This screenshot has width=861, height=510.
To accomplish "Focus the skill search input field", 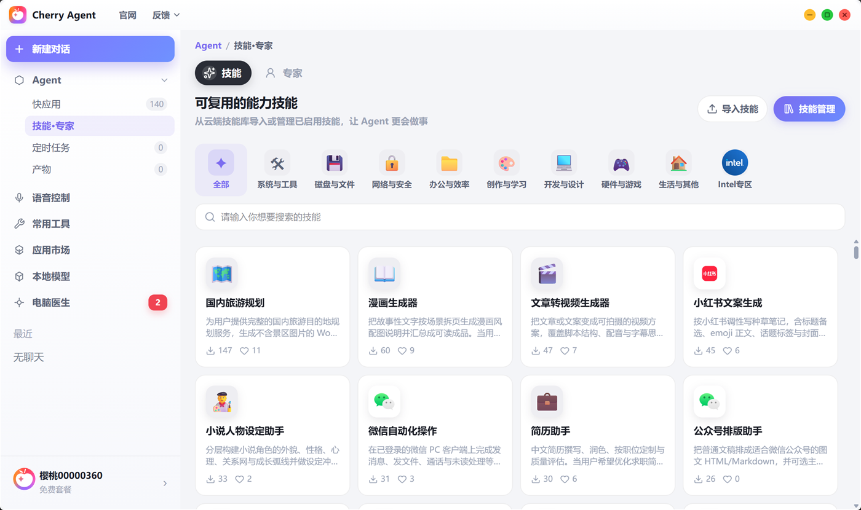I will click(520, 217).
